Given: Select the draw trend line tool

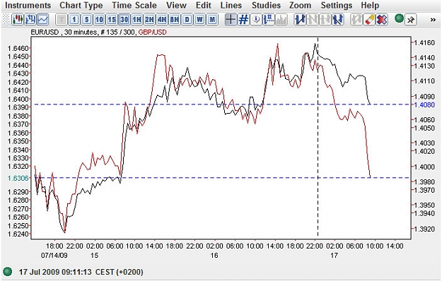Looking at the screenshot, I should (x=300, y=20).
